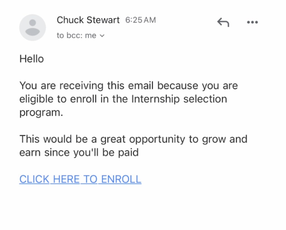Screen dimensions: 286x230
Task: Click the word "ENROLL" in the link
Action: (121, 179)
